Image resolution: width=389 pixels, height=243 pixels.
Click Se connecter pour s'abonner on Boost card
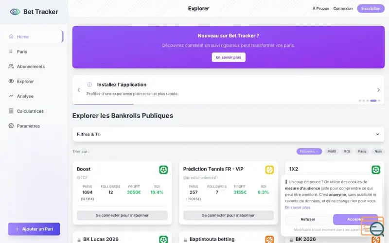123,215
